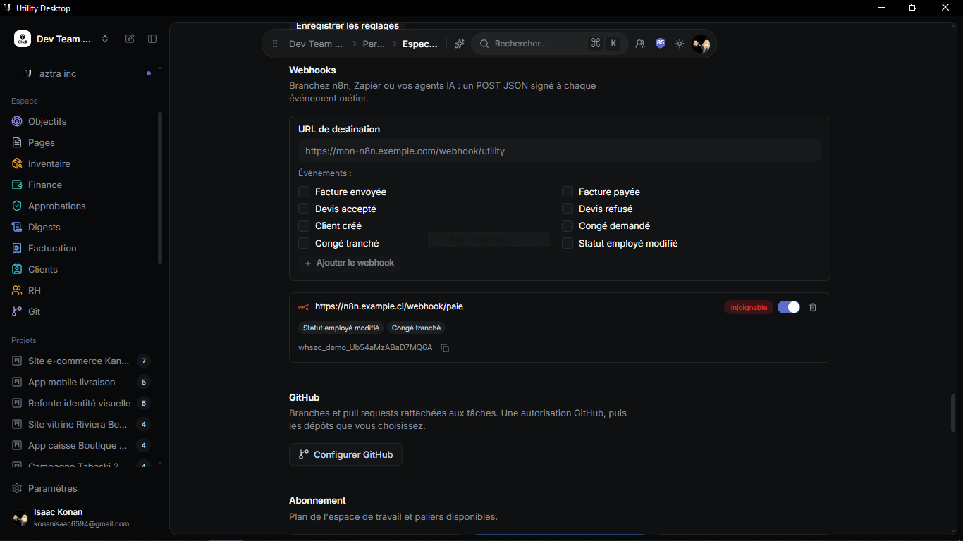
Task: Open the RH section
Action: tap(35, 290)
